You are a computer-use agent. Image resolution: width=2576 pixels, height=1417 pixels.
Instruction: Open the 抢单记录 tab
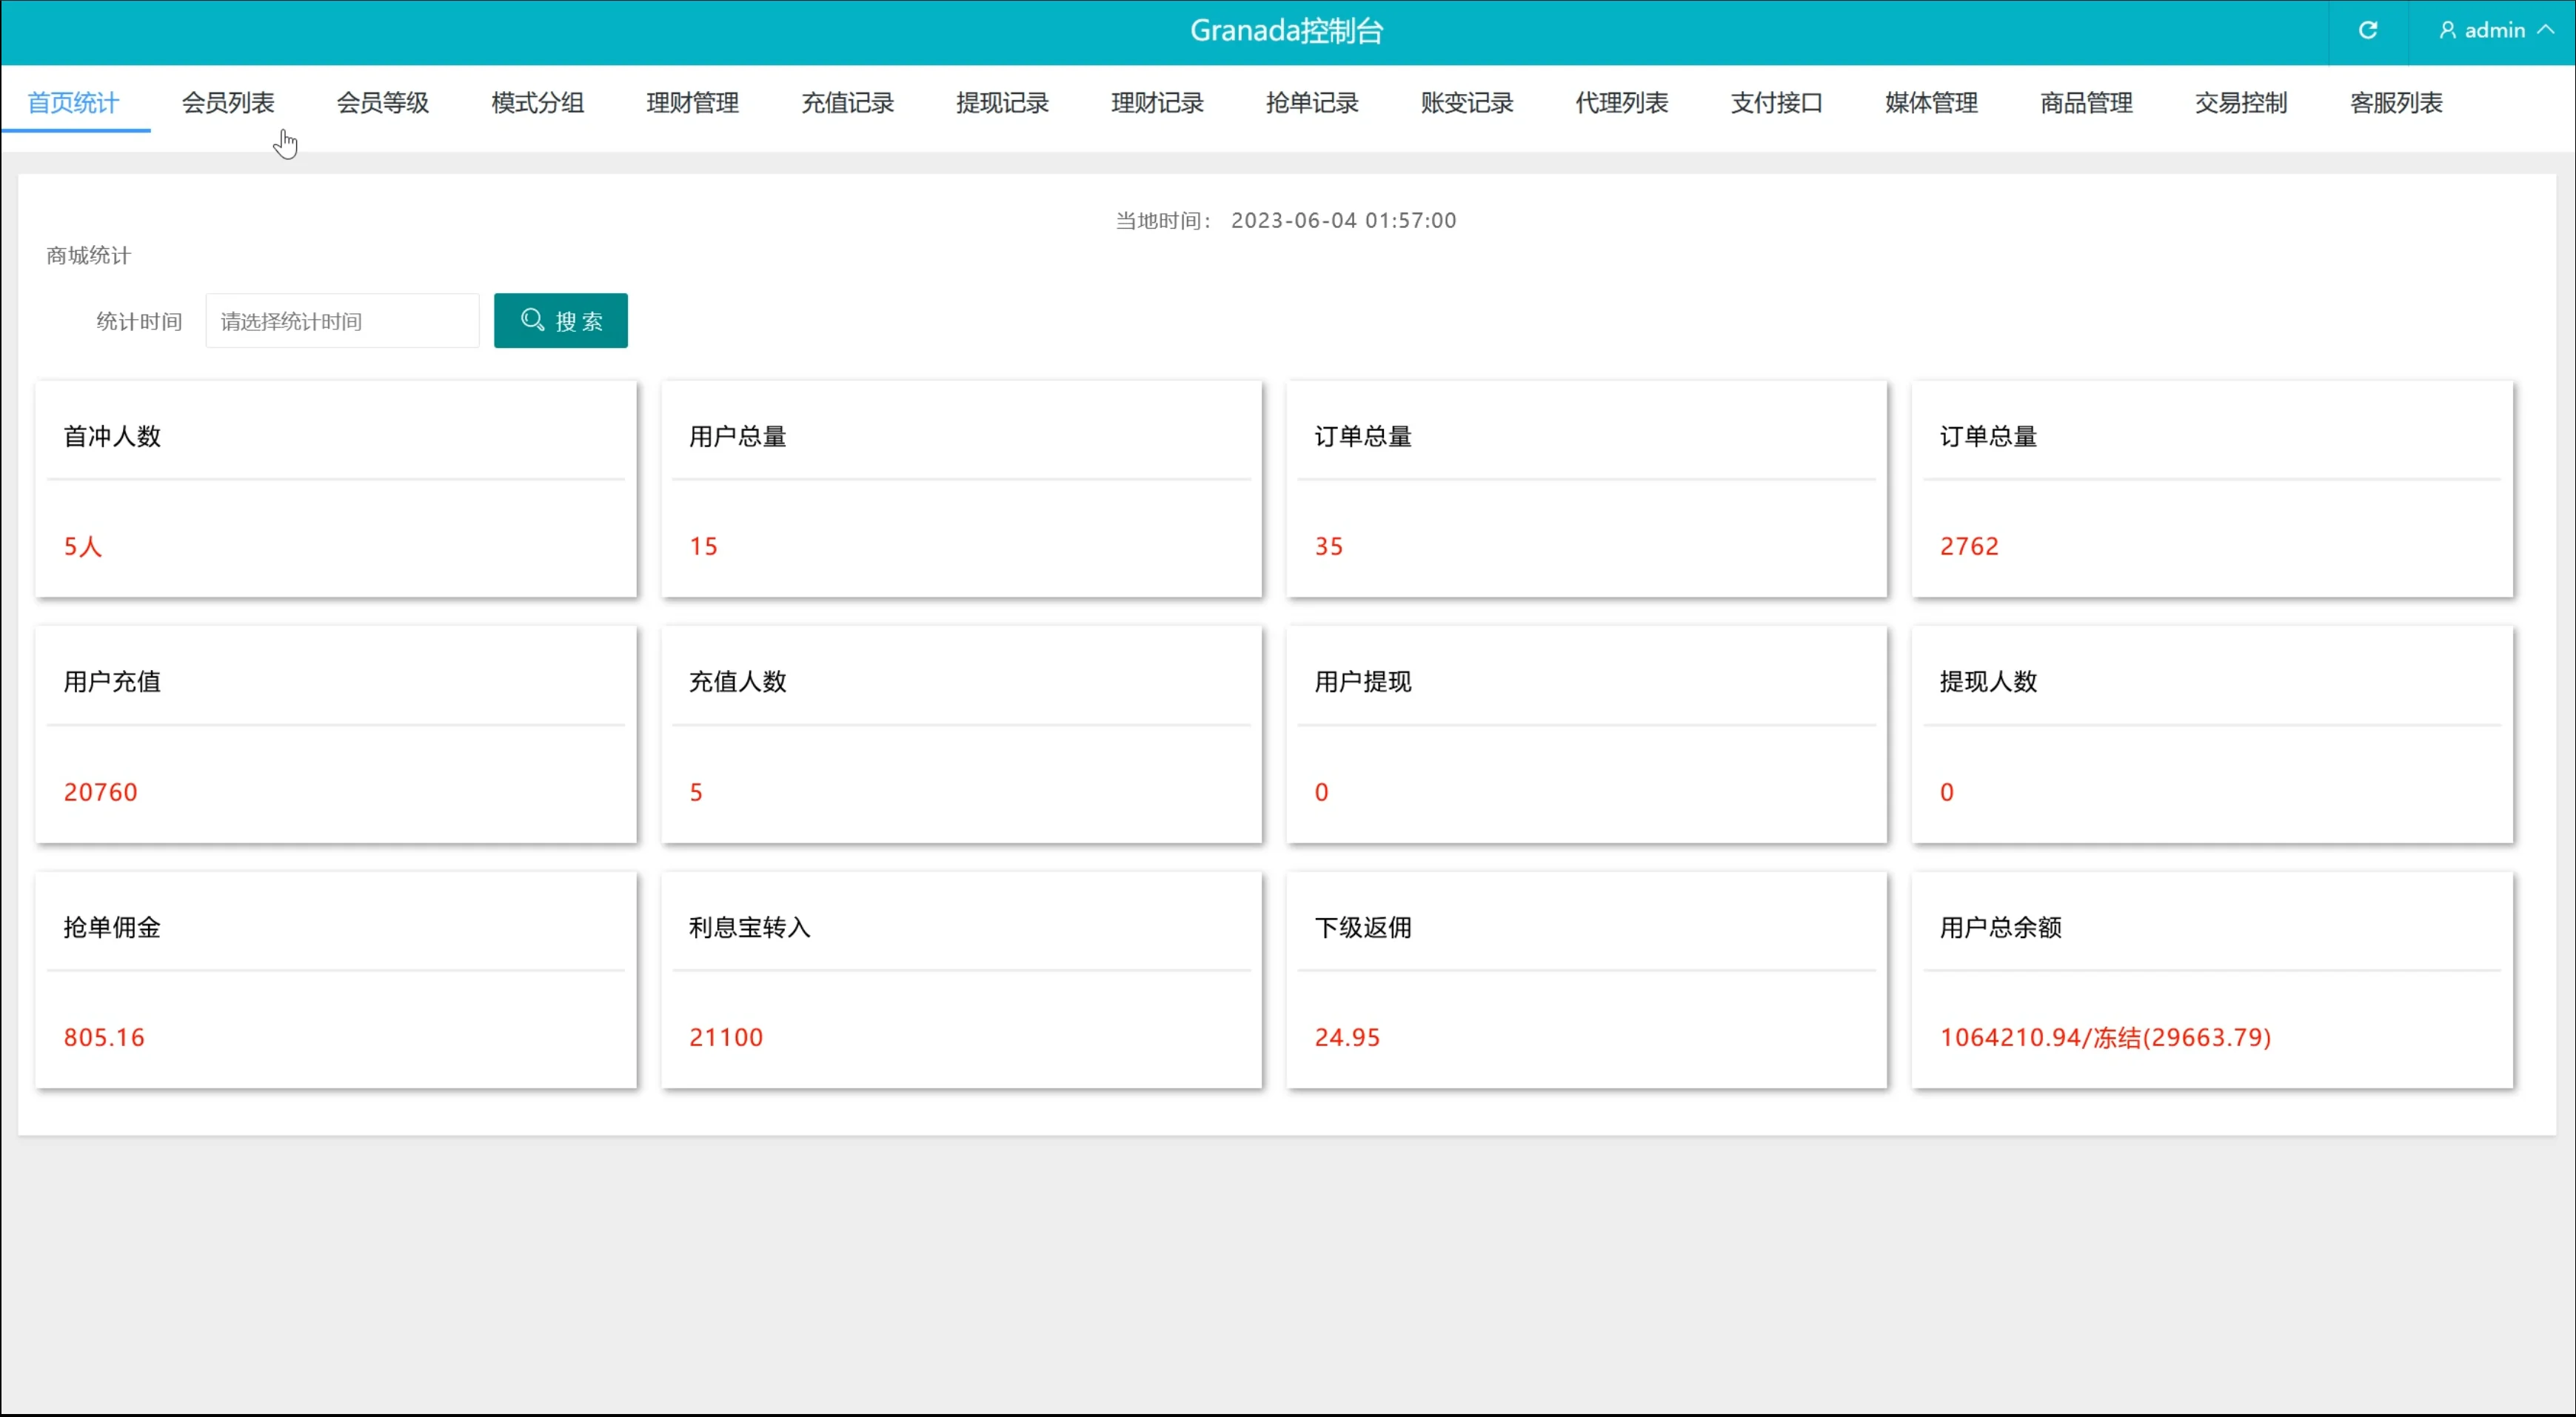[1312, 103]
